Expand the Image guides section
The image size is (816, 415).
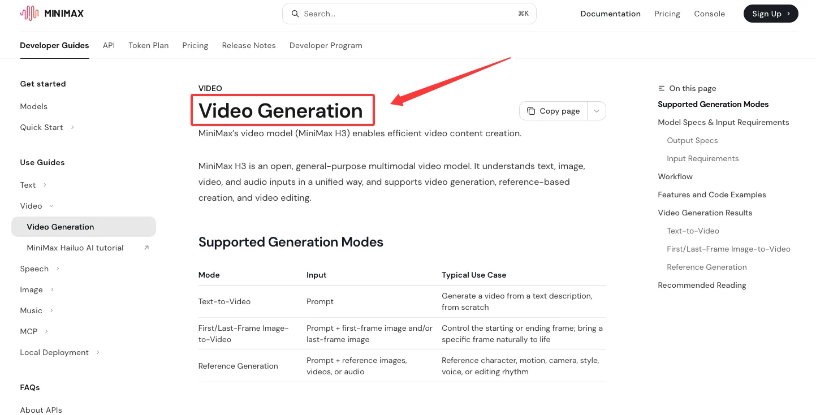coord(52,289)
